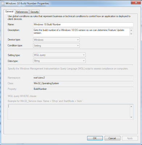Confirm with the OK button

[95, 138]
